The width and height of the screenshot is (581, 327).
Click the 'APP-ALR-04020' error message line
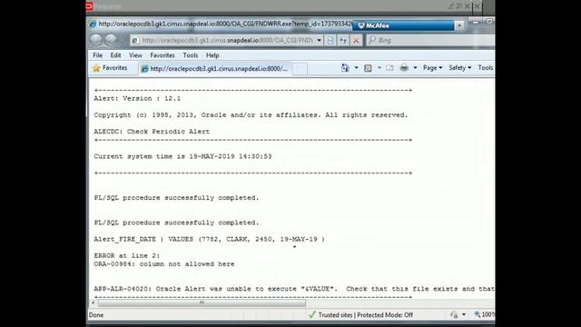tap(294, 289)
